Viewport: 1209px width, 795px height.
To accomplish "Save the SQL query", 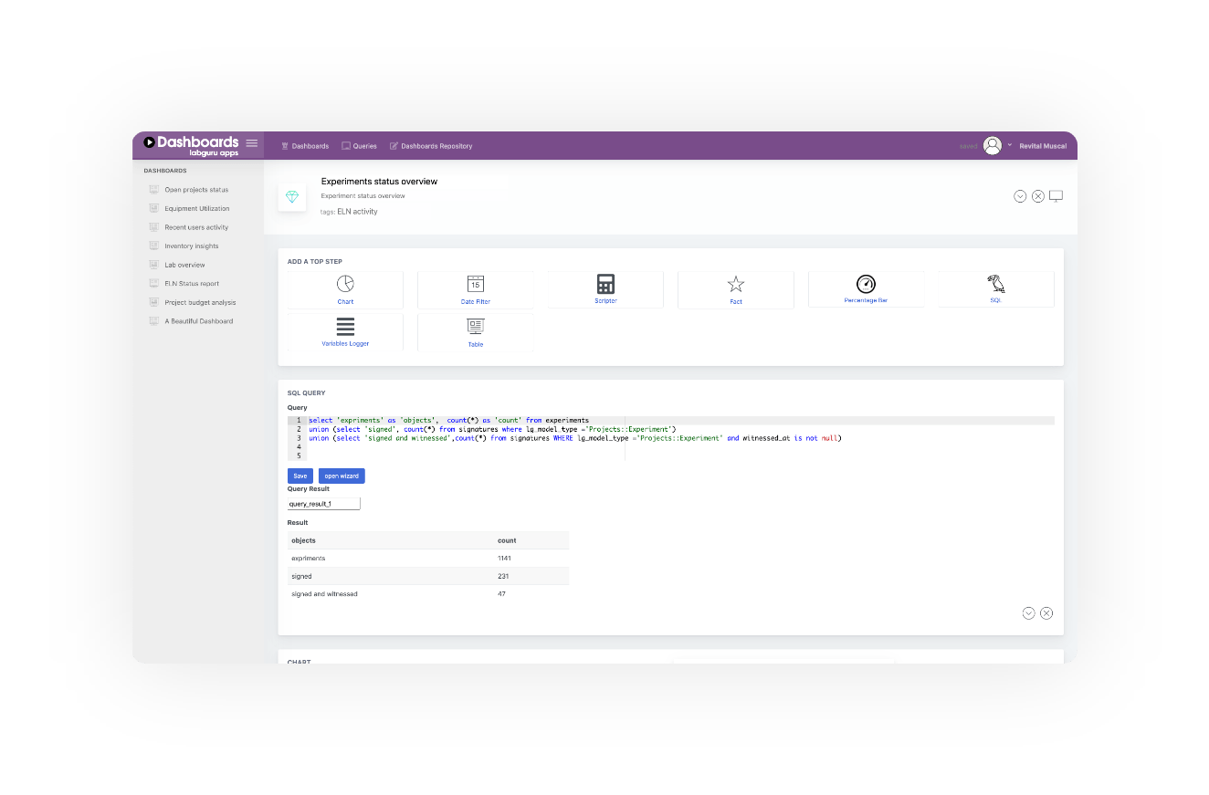I will (x=300, y=476).
